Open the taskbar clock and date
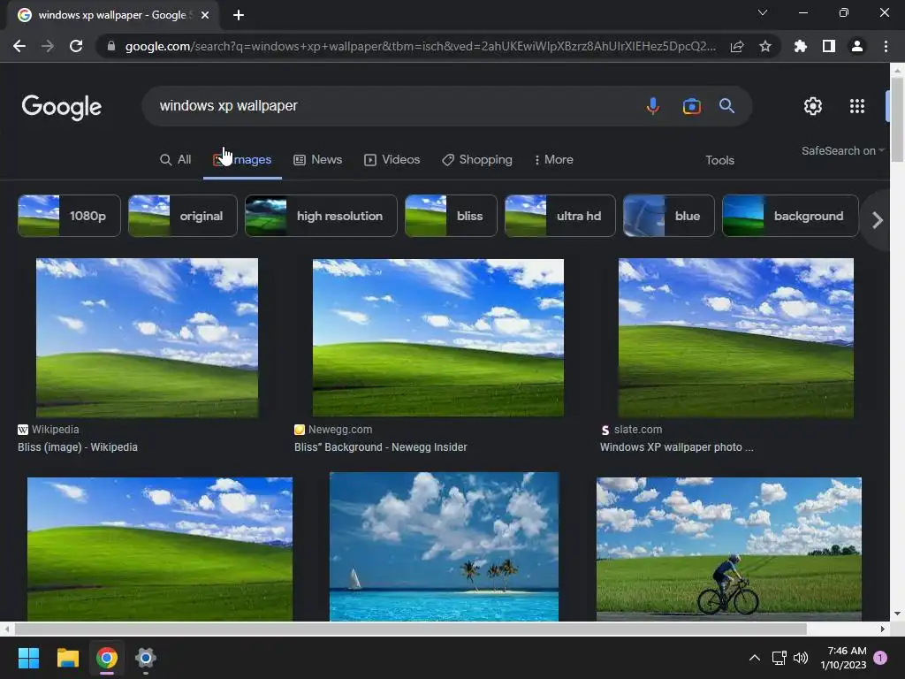905x679 pixels. point(843,658)
